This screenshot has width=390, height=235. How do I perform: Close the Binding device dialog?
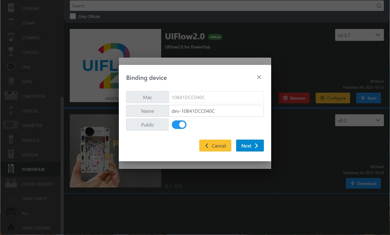[259, 77]
